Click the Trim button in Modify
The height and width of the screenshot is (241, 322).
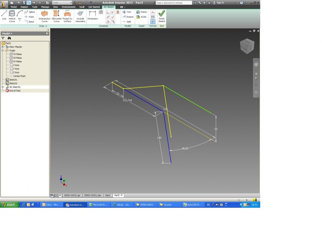click(127, 12)
